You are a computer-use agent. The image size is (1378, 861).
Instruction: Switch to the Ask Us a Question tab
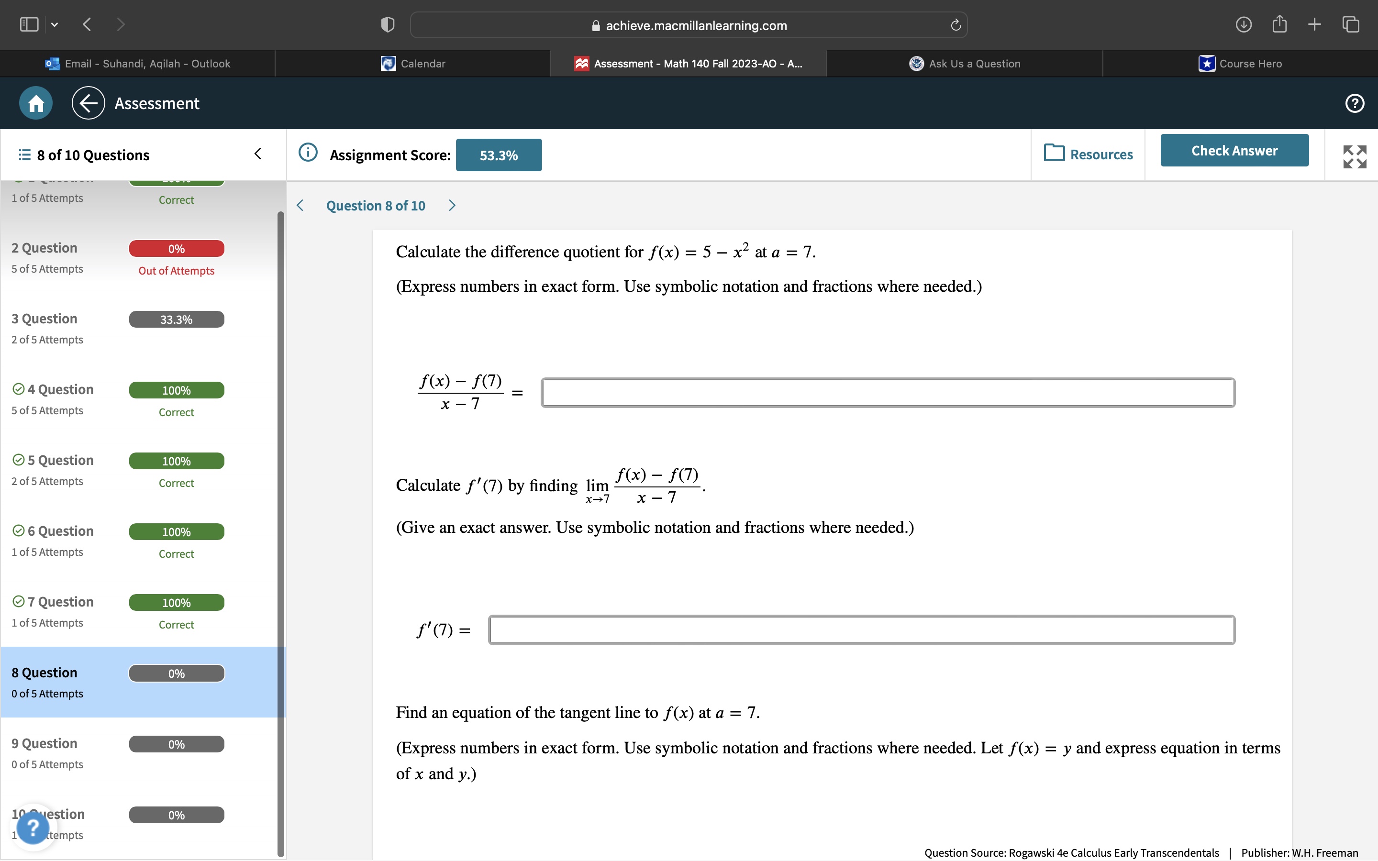click(x=964, y=63)
